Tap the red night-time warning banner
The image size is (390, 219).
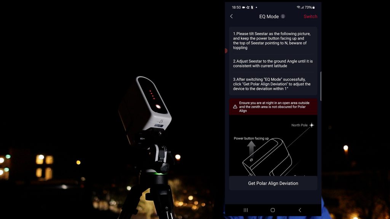coord(273,107)
